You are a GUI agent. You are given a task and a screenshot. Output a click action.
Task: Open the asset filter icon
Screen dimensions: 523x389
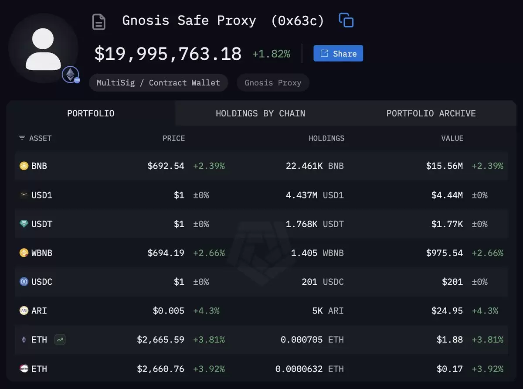pyautogui.click(x=22, y=138)
